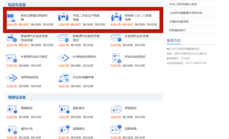Viewport: 229px width, 139px height.
Task: Open 操作指南 under 补换领机动车行驶证
Action: click(24, 66)
